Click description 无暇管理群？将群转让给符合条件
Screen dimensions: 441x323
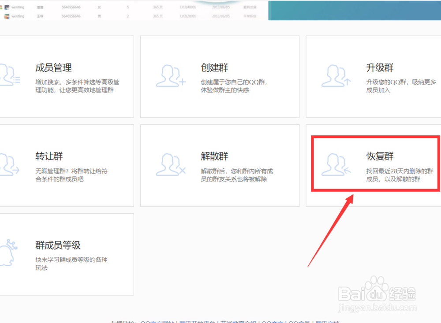click(71, 175)
